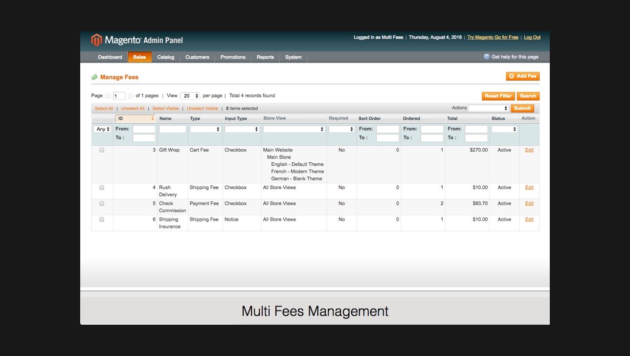The image size is (630, 356).
Task: Click the next page arrow icon
Action: 130,96
